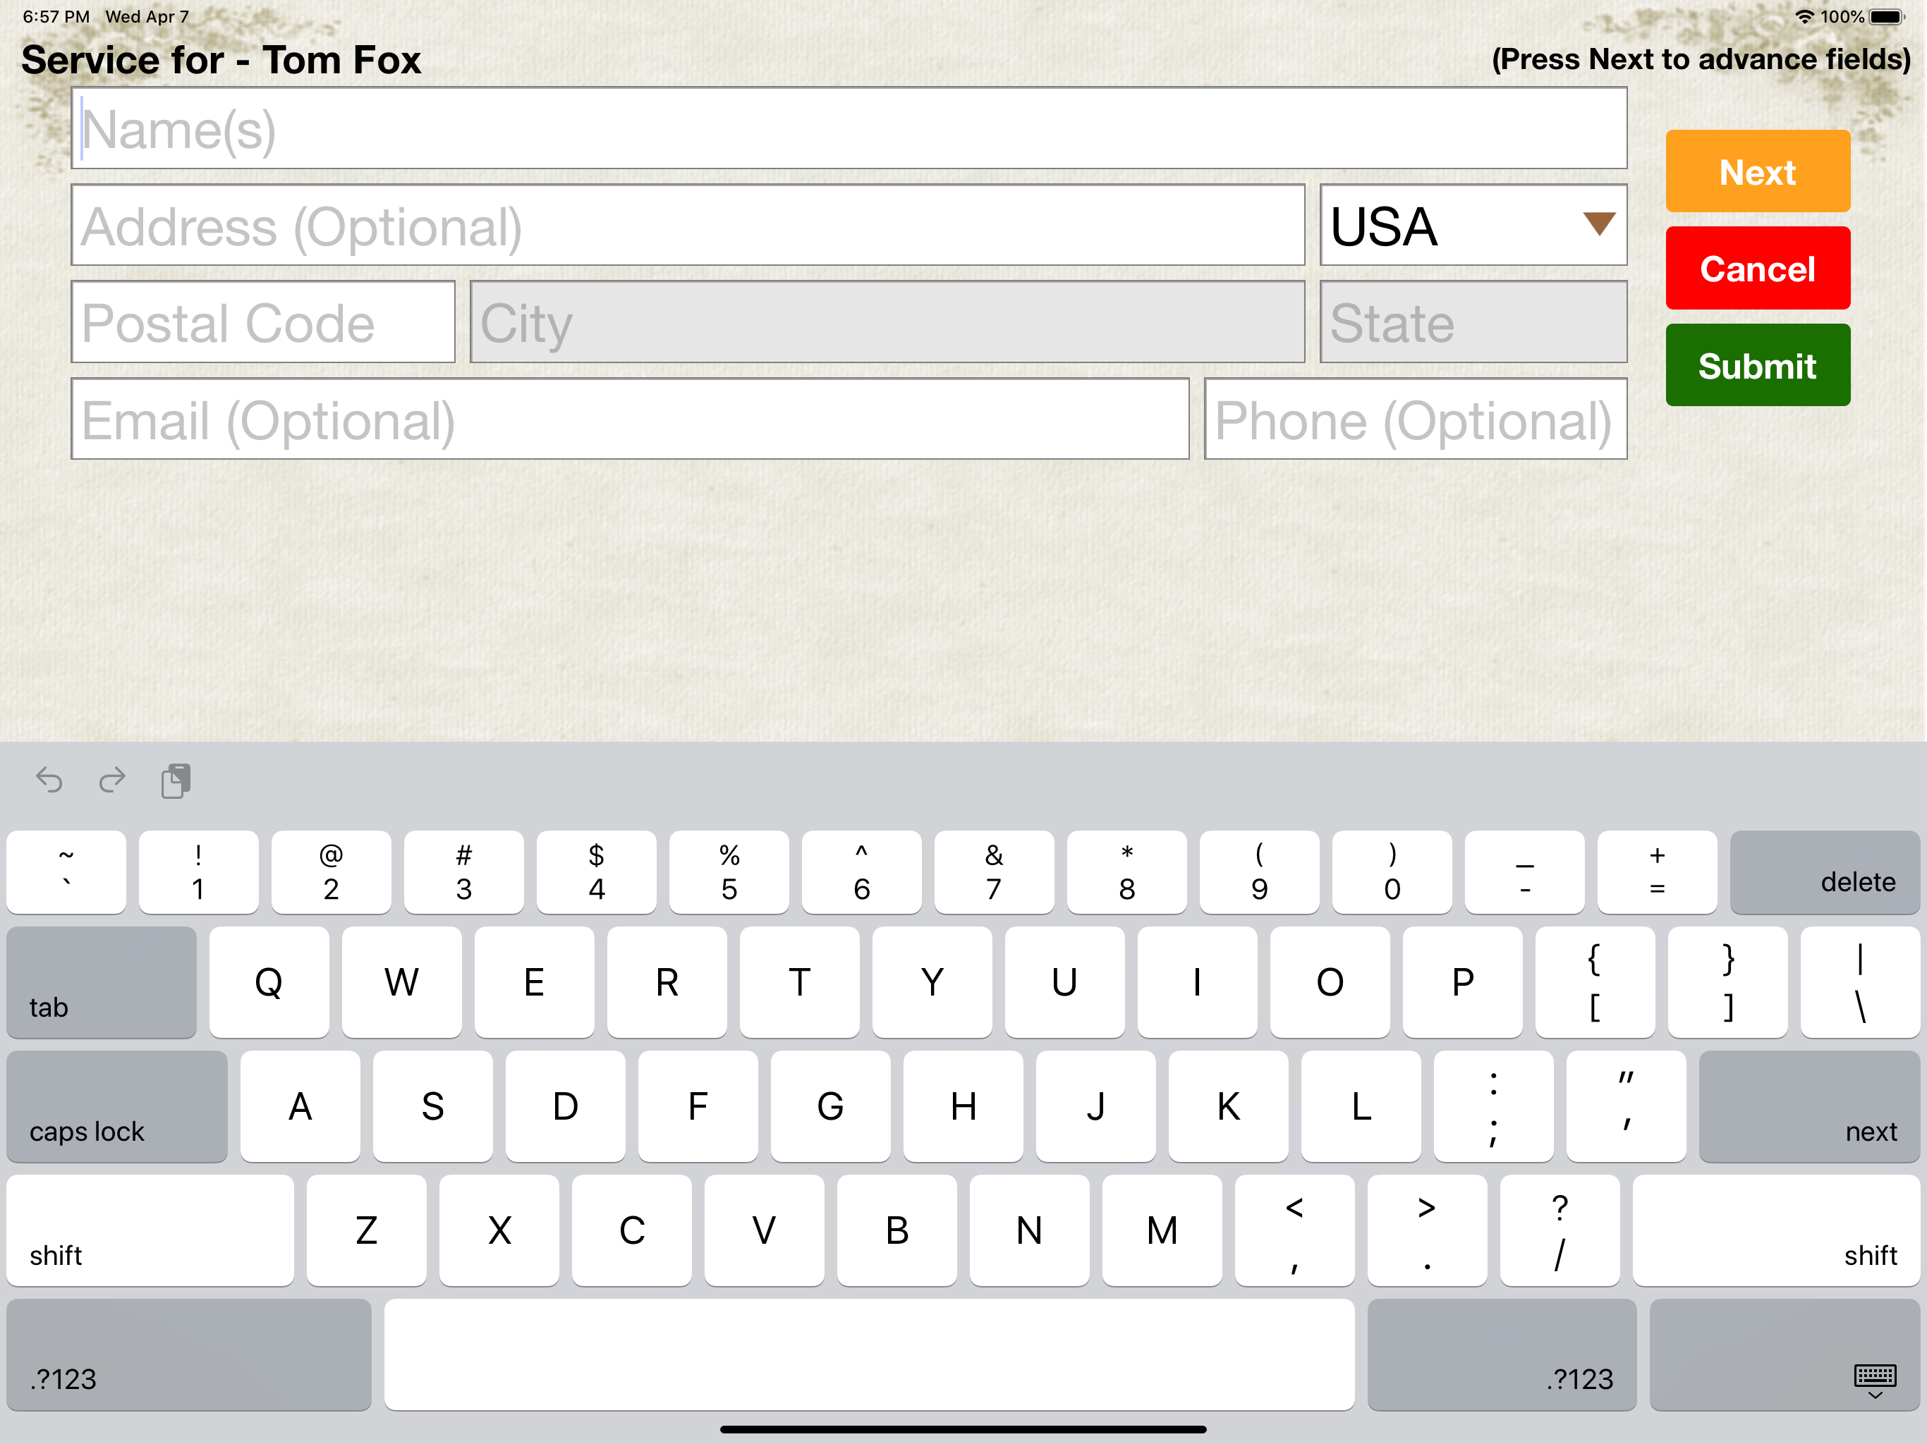Tap the Y key
This screenshot has width=1927, height=1444.
(932, 981)
